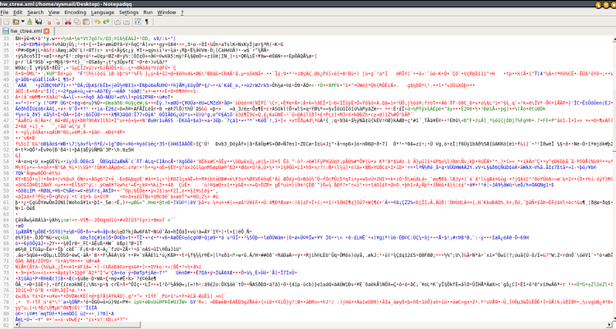Paste from clipboard using the Paste icon
Screen dimensions: 616x329
[86, 21]
